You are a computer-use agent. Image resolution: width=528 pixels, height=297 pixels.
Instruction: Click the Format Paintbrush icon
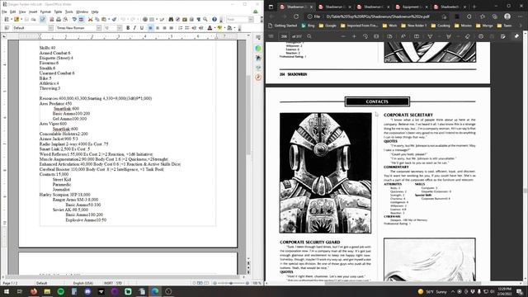[114, 20]
